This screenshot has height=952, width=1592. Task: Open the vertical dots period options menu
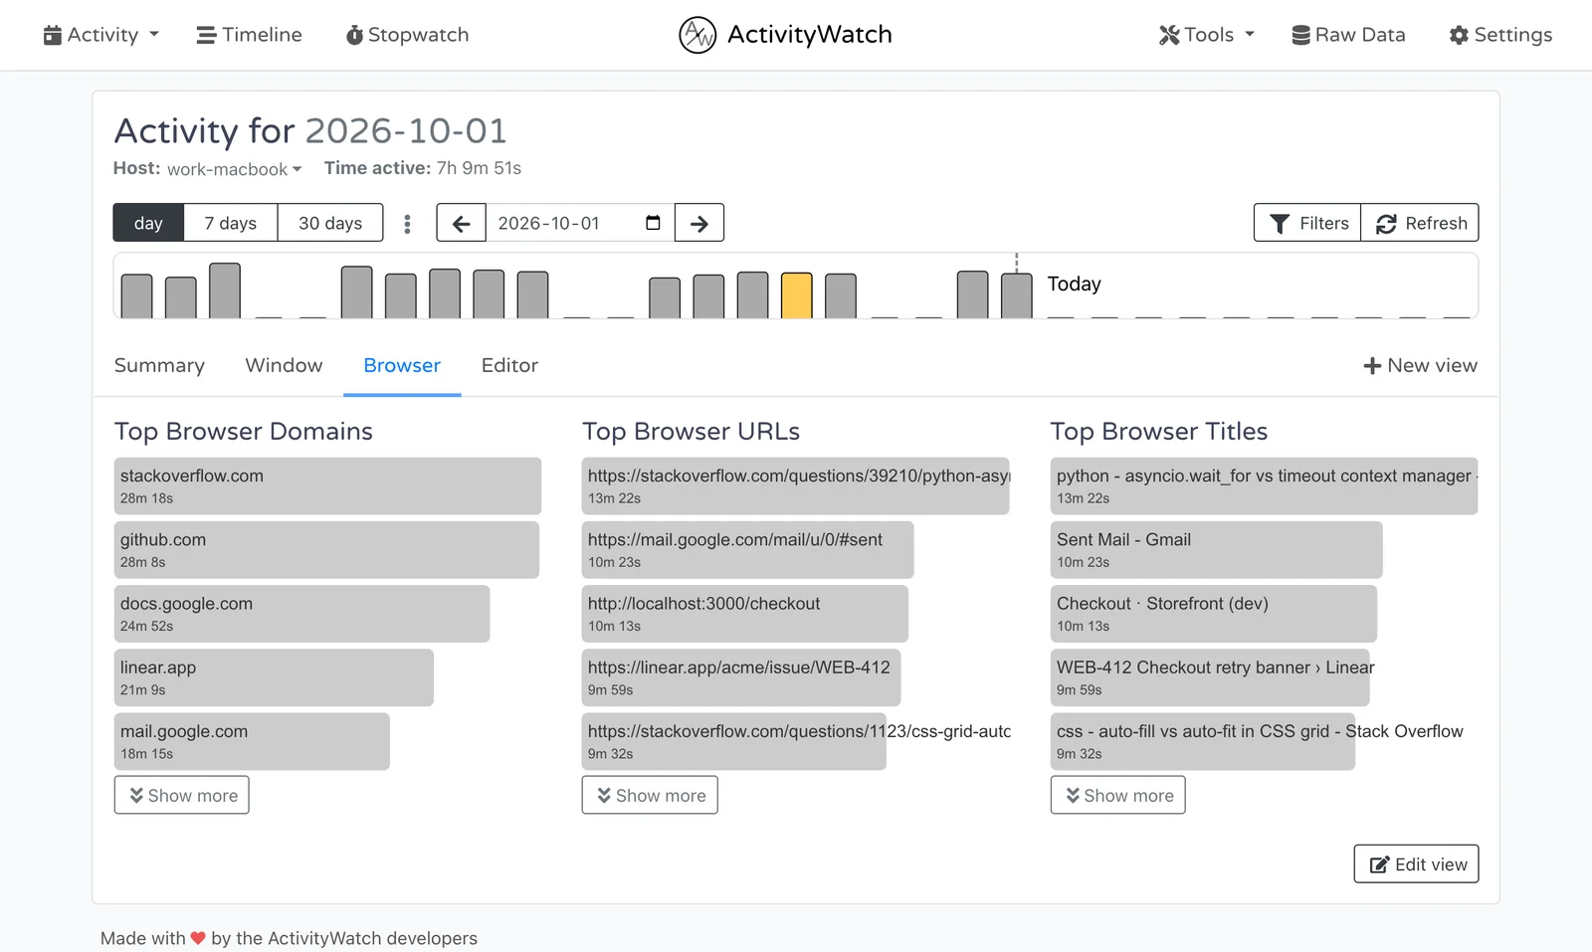tap(407, 224)
